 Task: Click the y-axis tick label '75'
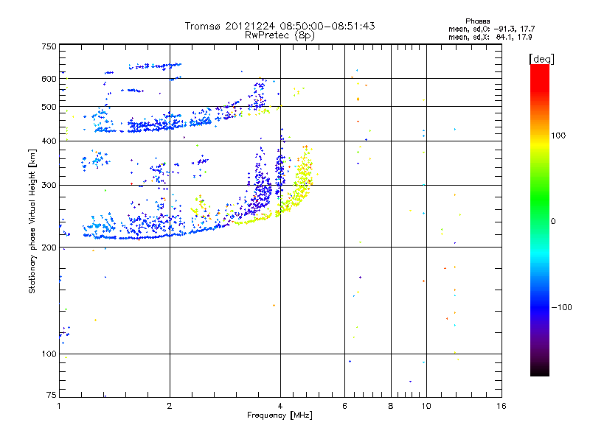click(x=52, y=395)
